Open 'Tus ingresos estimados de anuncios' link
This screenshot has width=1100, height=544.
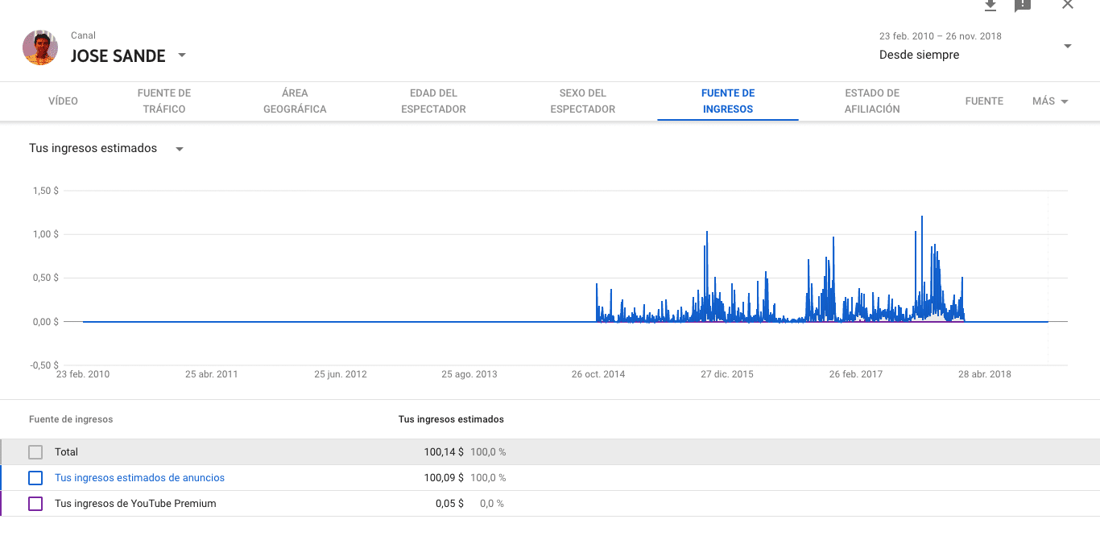[x=139, y=478]
